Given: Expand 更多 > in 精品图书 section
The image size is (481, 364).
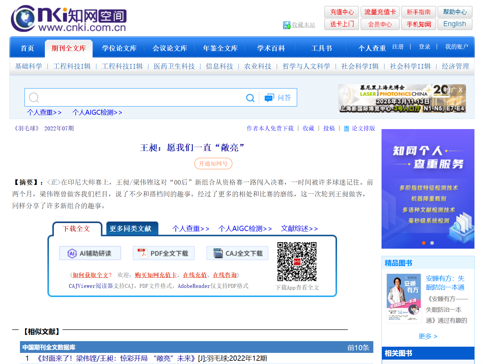Looking at the screenshot, I should pyautogui.click(x=428, y=336).
